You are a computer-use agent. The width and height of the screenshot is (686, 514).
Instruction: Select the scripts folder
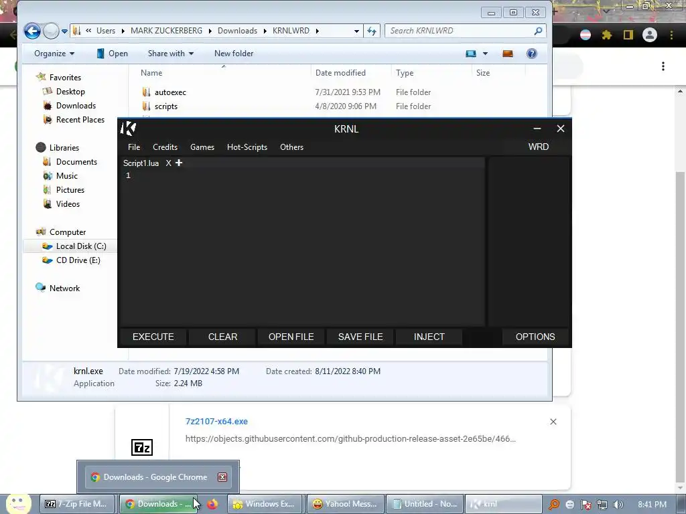(x=166, y=106)
